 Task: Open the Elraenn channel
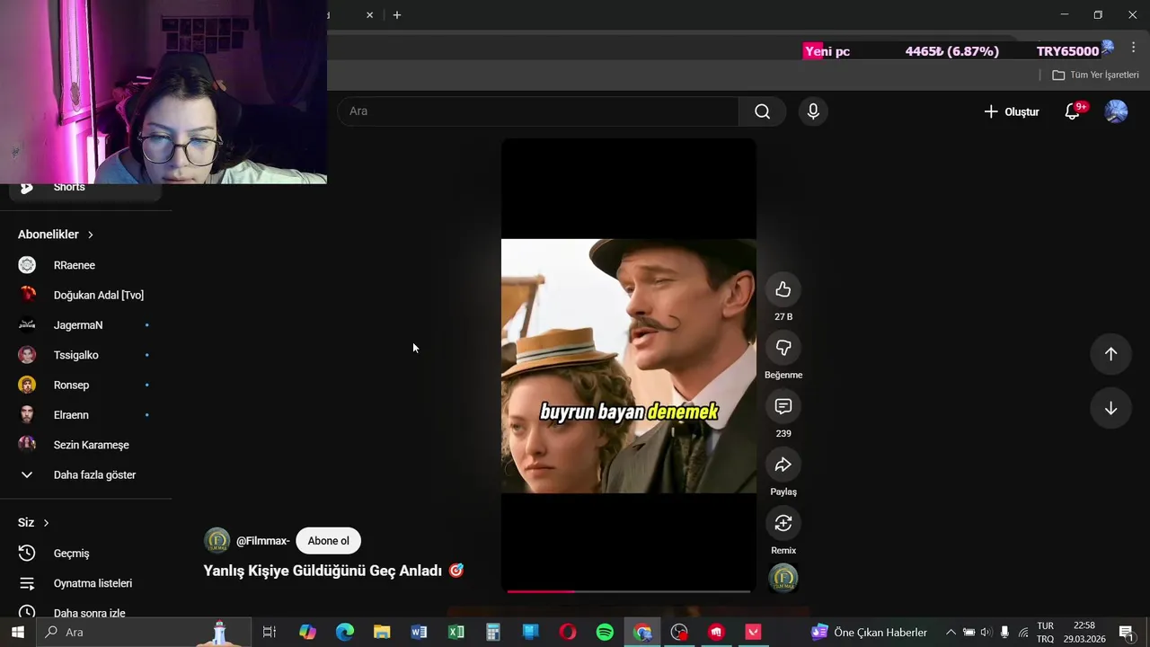point(86,415)
